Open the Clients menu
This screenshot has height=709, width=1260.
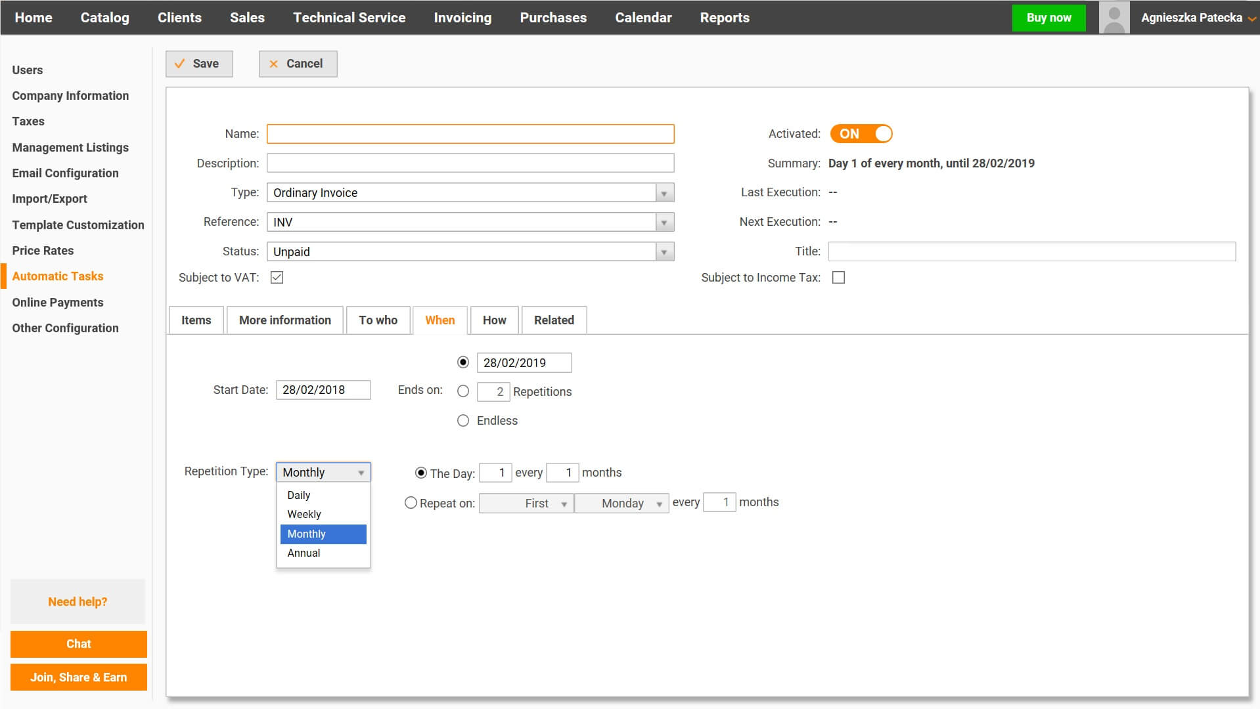coord(179,18)
